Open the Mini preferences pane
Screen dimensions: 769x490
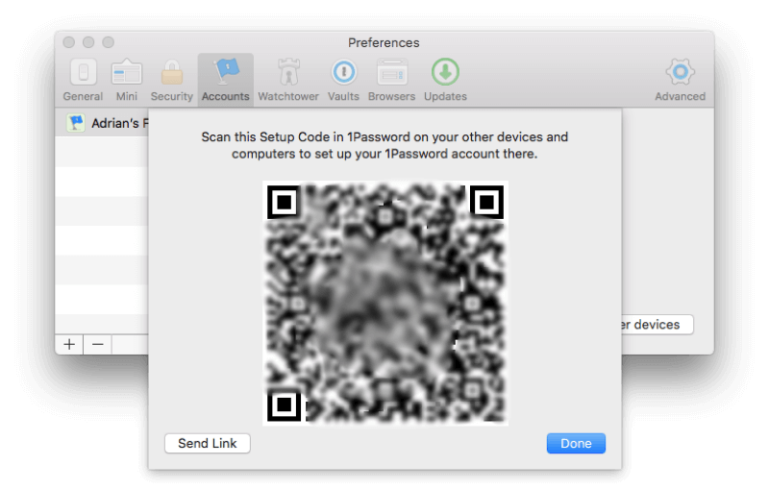(127, 80)
